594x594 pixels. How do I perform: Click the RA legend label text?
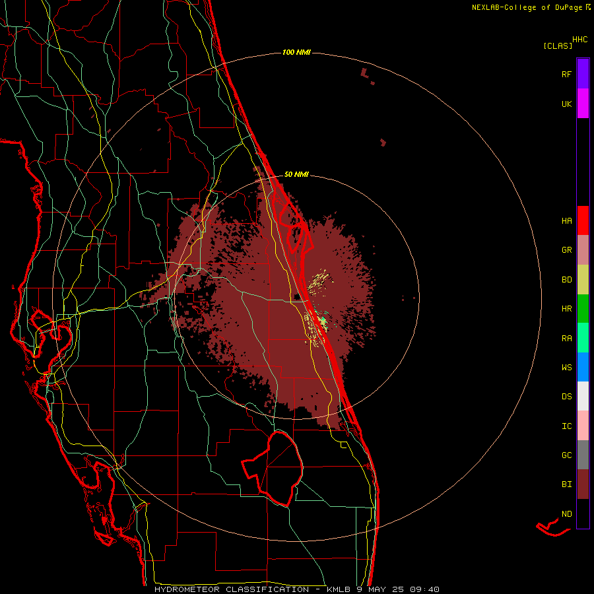tap(567, 339)
